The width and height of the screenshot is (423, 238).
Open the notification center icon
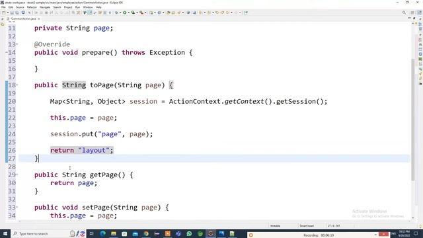coord(416,233)
